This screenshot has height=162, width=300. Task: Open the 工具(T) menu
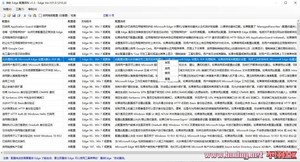coord(20,9)
